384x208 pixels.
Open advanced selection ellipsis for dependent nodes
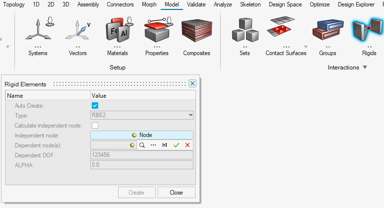tap(153, 145)
